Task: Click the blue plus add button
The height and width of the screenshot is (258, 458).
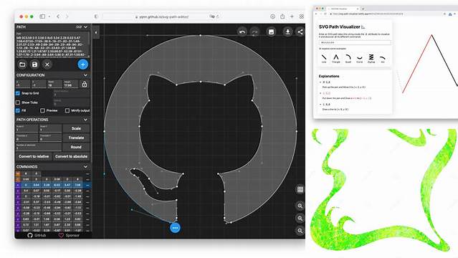Action: pyautogui.click(x=83, y=64)
